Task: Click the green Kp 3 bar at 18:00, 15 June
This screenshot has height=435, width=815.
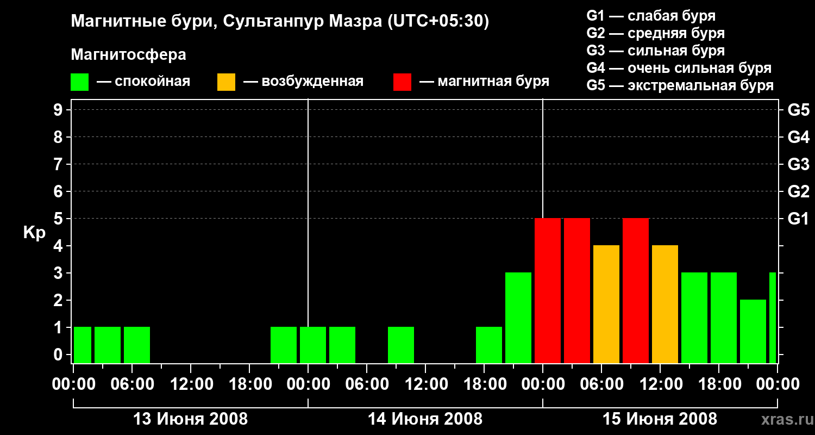Action: tap(724, 318)
